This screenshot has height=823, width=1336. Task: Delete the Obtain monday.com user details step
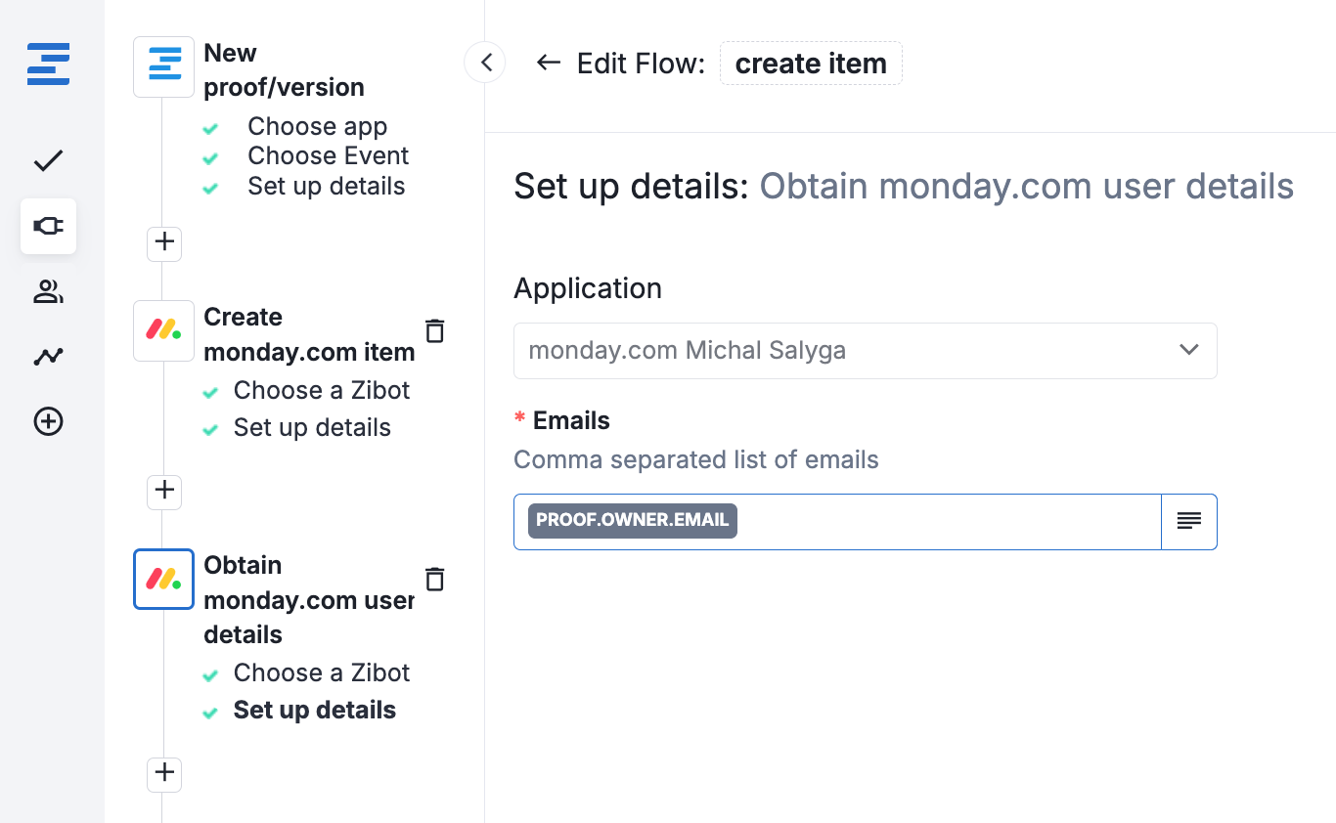tap(435, 579)
